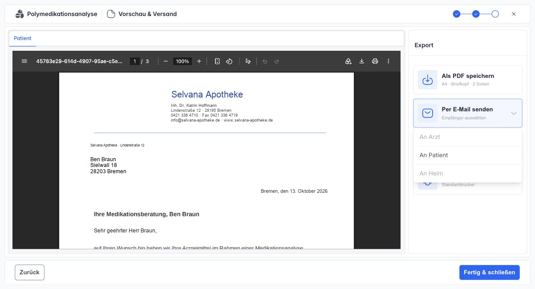
Task: Click the Save to Drive icon beside download
Action: coord(349,61)
